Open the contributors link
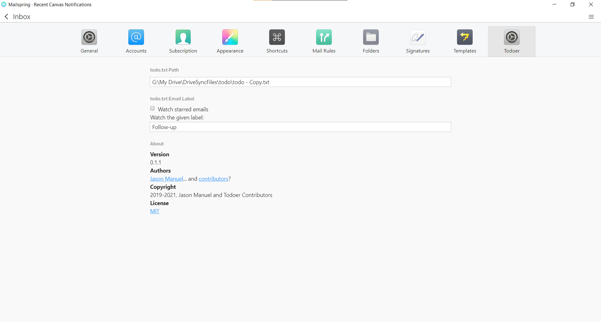Screen dimensions: 601x322 [213, 179]
